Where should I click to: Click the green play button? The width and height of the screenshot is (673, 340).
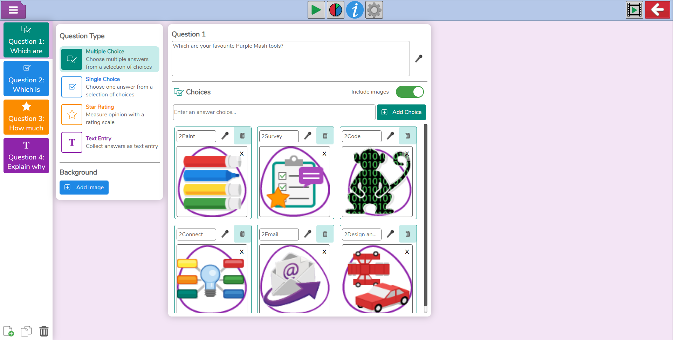point(316,10)
